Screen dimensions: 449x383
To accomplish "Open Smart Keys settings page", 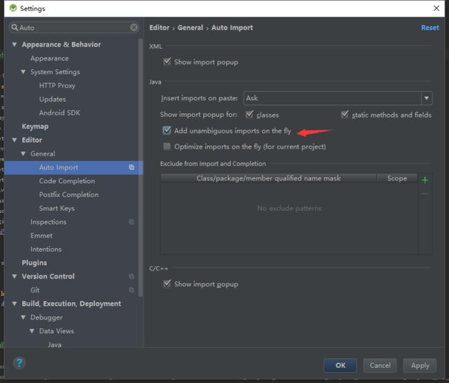I will coord(57,208).
